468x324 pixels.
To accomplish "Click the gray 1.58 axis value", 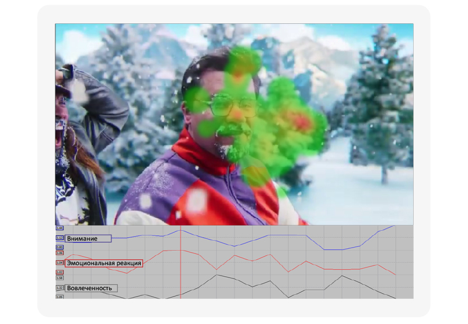I will [60, 278].
